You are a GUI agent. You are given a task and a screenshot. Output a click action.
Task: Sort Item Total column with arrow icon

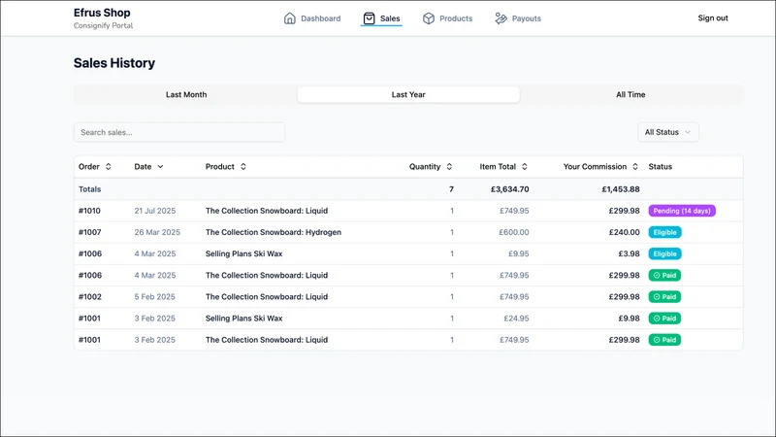pos(525,166)
